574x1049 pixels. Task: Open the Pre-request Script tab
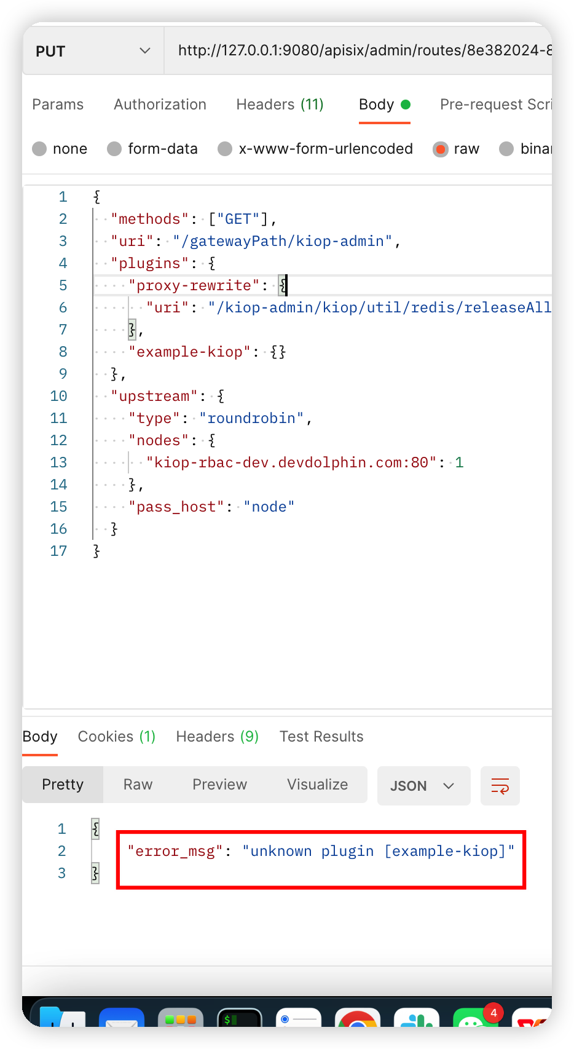tap(496, 105)
